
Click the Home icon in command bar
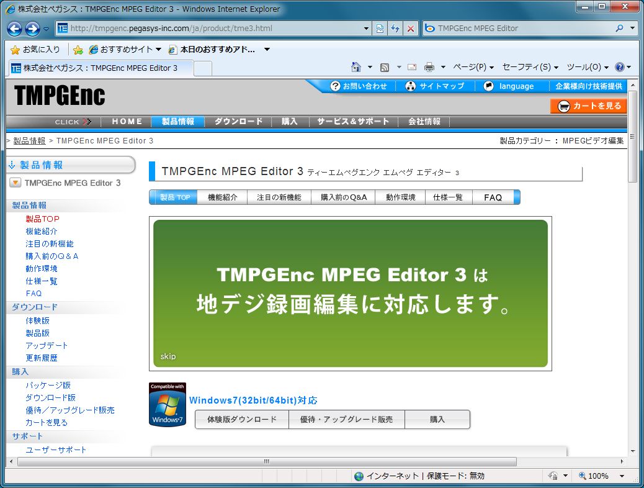(356, 67)
